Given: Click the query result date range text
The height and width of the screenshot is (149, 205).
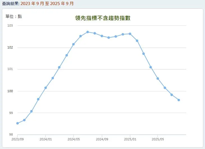Looking at the screenshot, I should pos(47,4).
